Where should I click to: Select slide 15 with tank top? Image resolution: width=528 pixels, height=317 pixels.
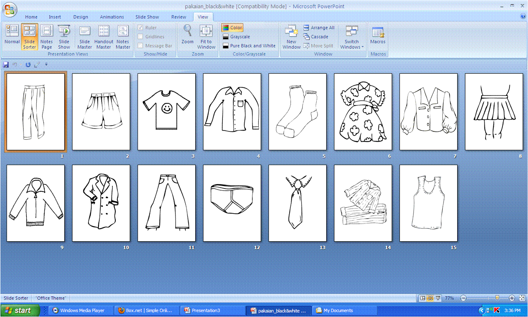coord(428,203)
